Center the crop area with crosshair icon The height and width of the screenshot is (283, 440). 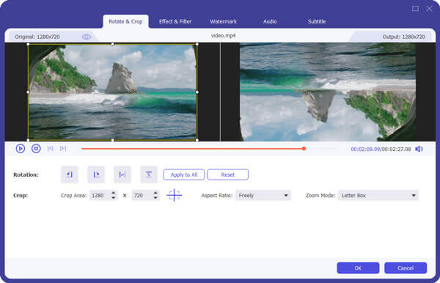click(x=174, y=195)
